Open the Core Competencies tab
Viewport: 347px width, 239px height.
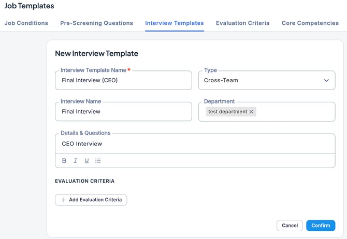coord(310,23)
